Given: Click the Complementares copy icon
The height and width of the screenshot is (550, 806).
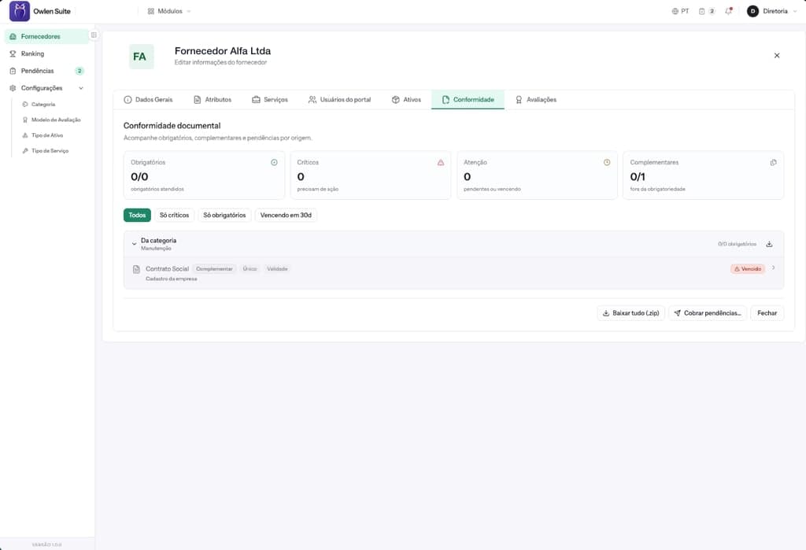Looking at the screenshot, I should tap(773, 162).
